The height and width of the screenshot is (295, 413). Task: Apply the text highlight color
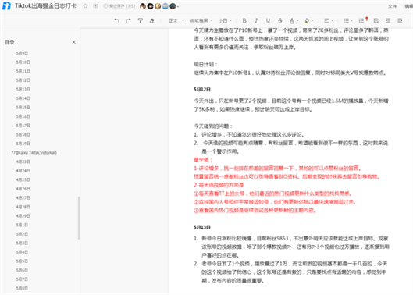tap(307, 20)
